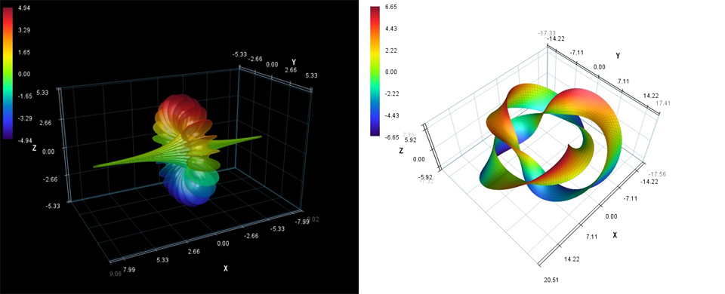Viewport: 725px width, 294px height.
Task: Click the Y axis title in the white plot
Action: coord(618,56)
